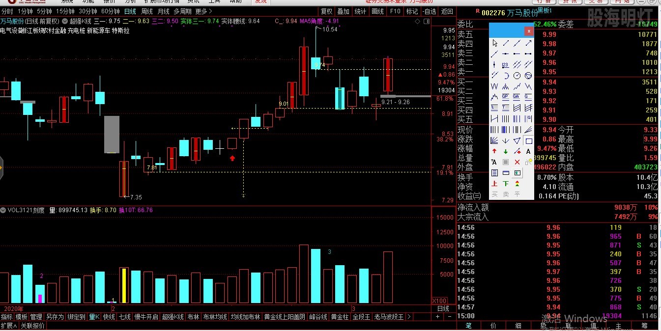Place a red up-arrow marker
The image size is (661, 331).
click(494, 151)
